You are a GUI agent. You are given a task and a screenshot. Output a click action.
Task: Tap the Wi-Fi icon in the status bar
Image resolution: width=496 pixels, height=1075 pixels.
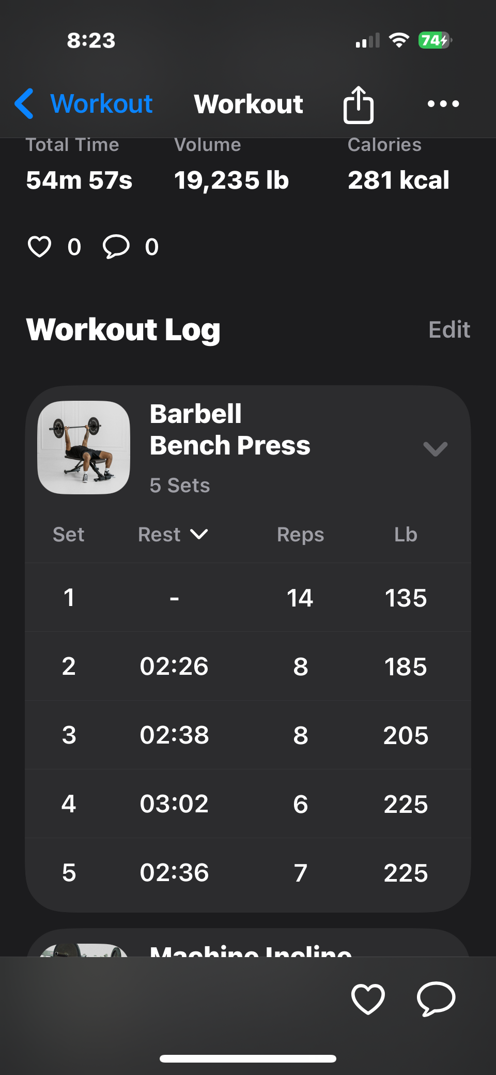[399, 40]
